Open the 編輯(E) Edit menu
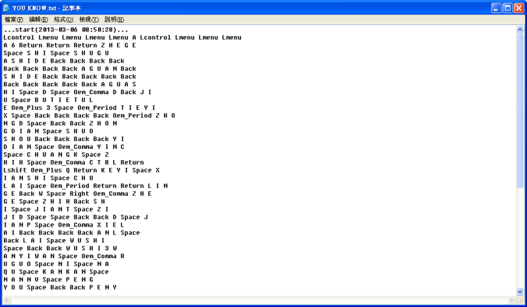The image size is (527, 307). pos(38,20)
